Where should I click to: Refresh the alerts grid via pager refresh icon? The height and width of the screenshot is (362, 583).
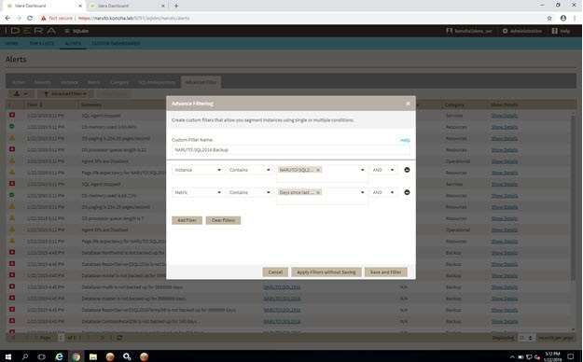[x=119, y=338]
